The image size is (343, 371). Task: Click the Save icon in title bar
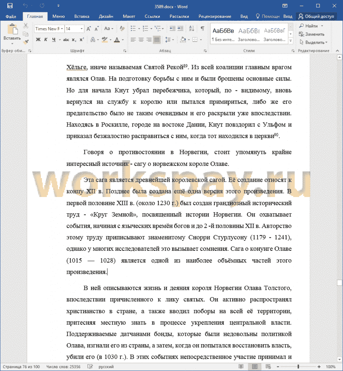pos(10,6)
